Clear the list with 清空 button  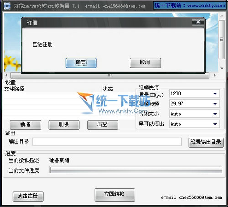pyautogui.click(x=103, y=125)
